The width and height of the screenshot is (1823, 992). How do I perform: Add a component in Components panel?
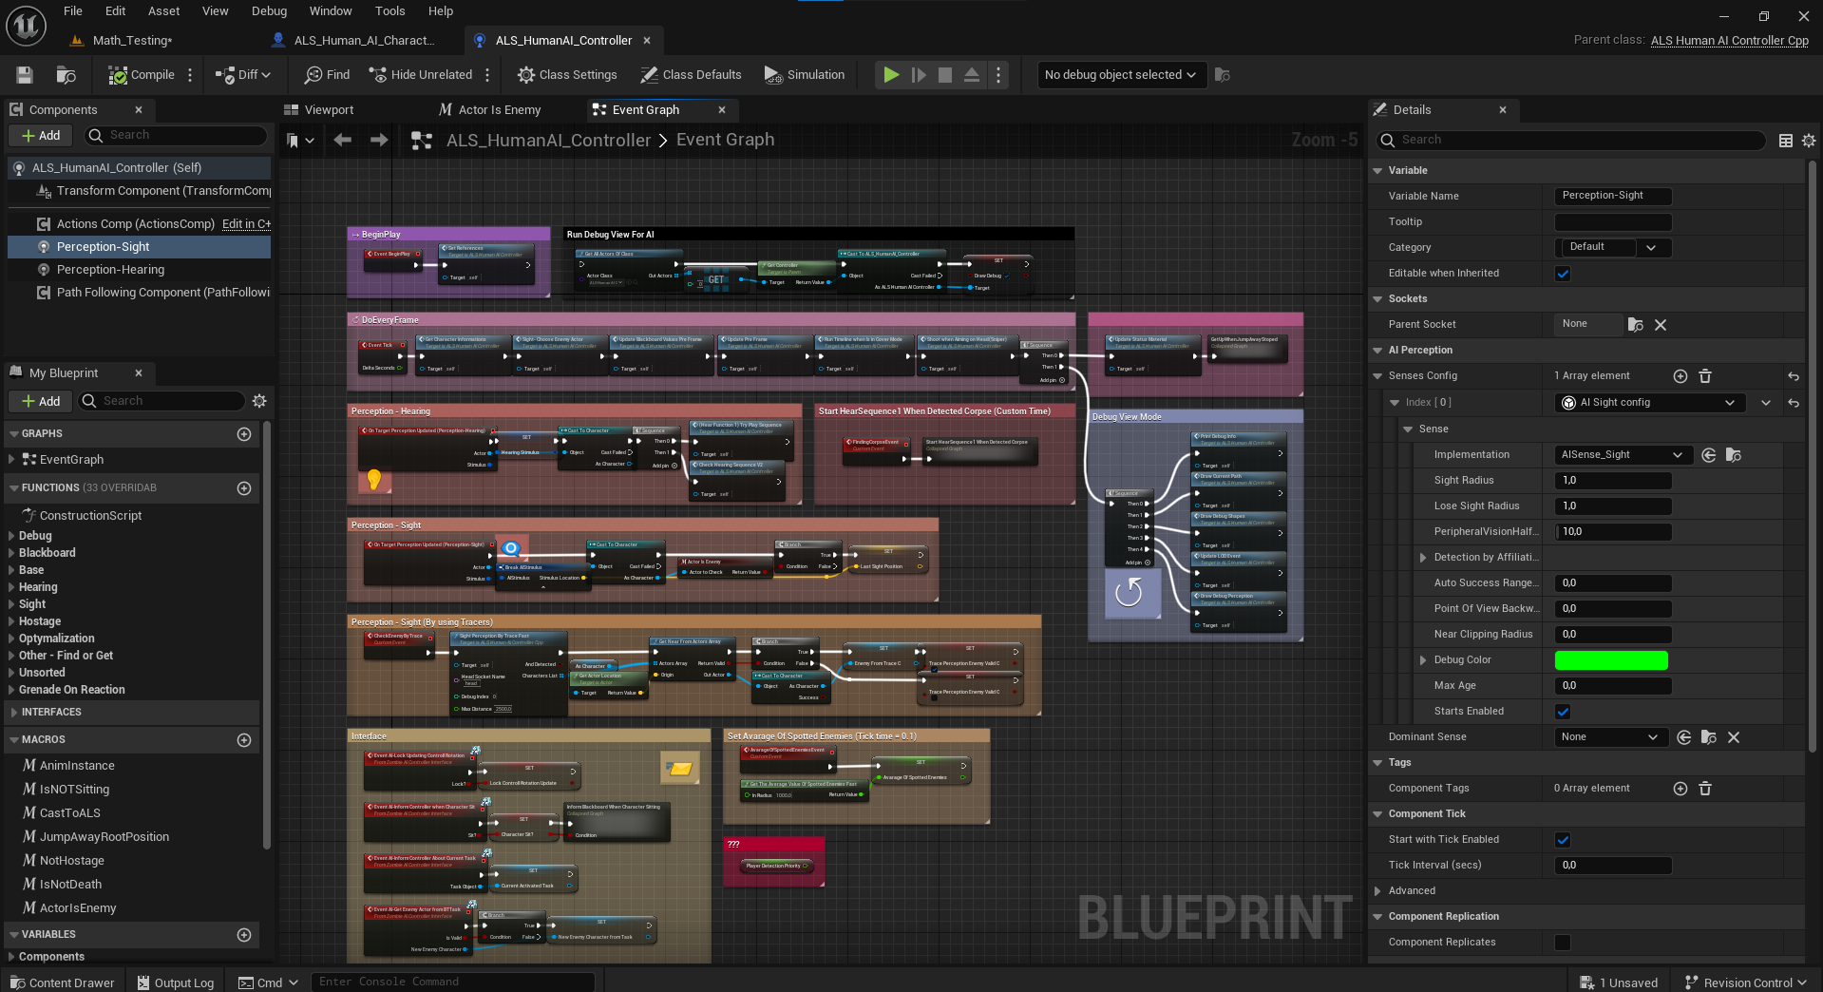[41, 136]
